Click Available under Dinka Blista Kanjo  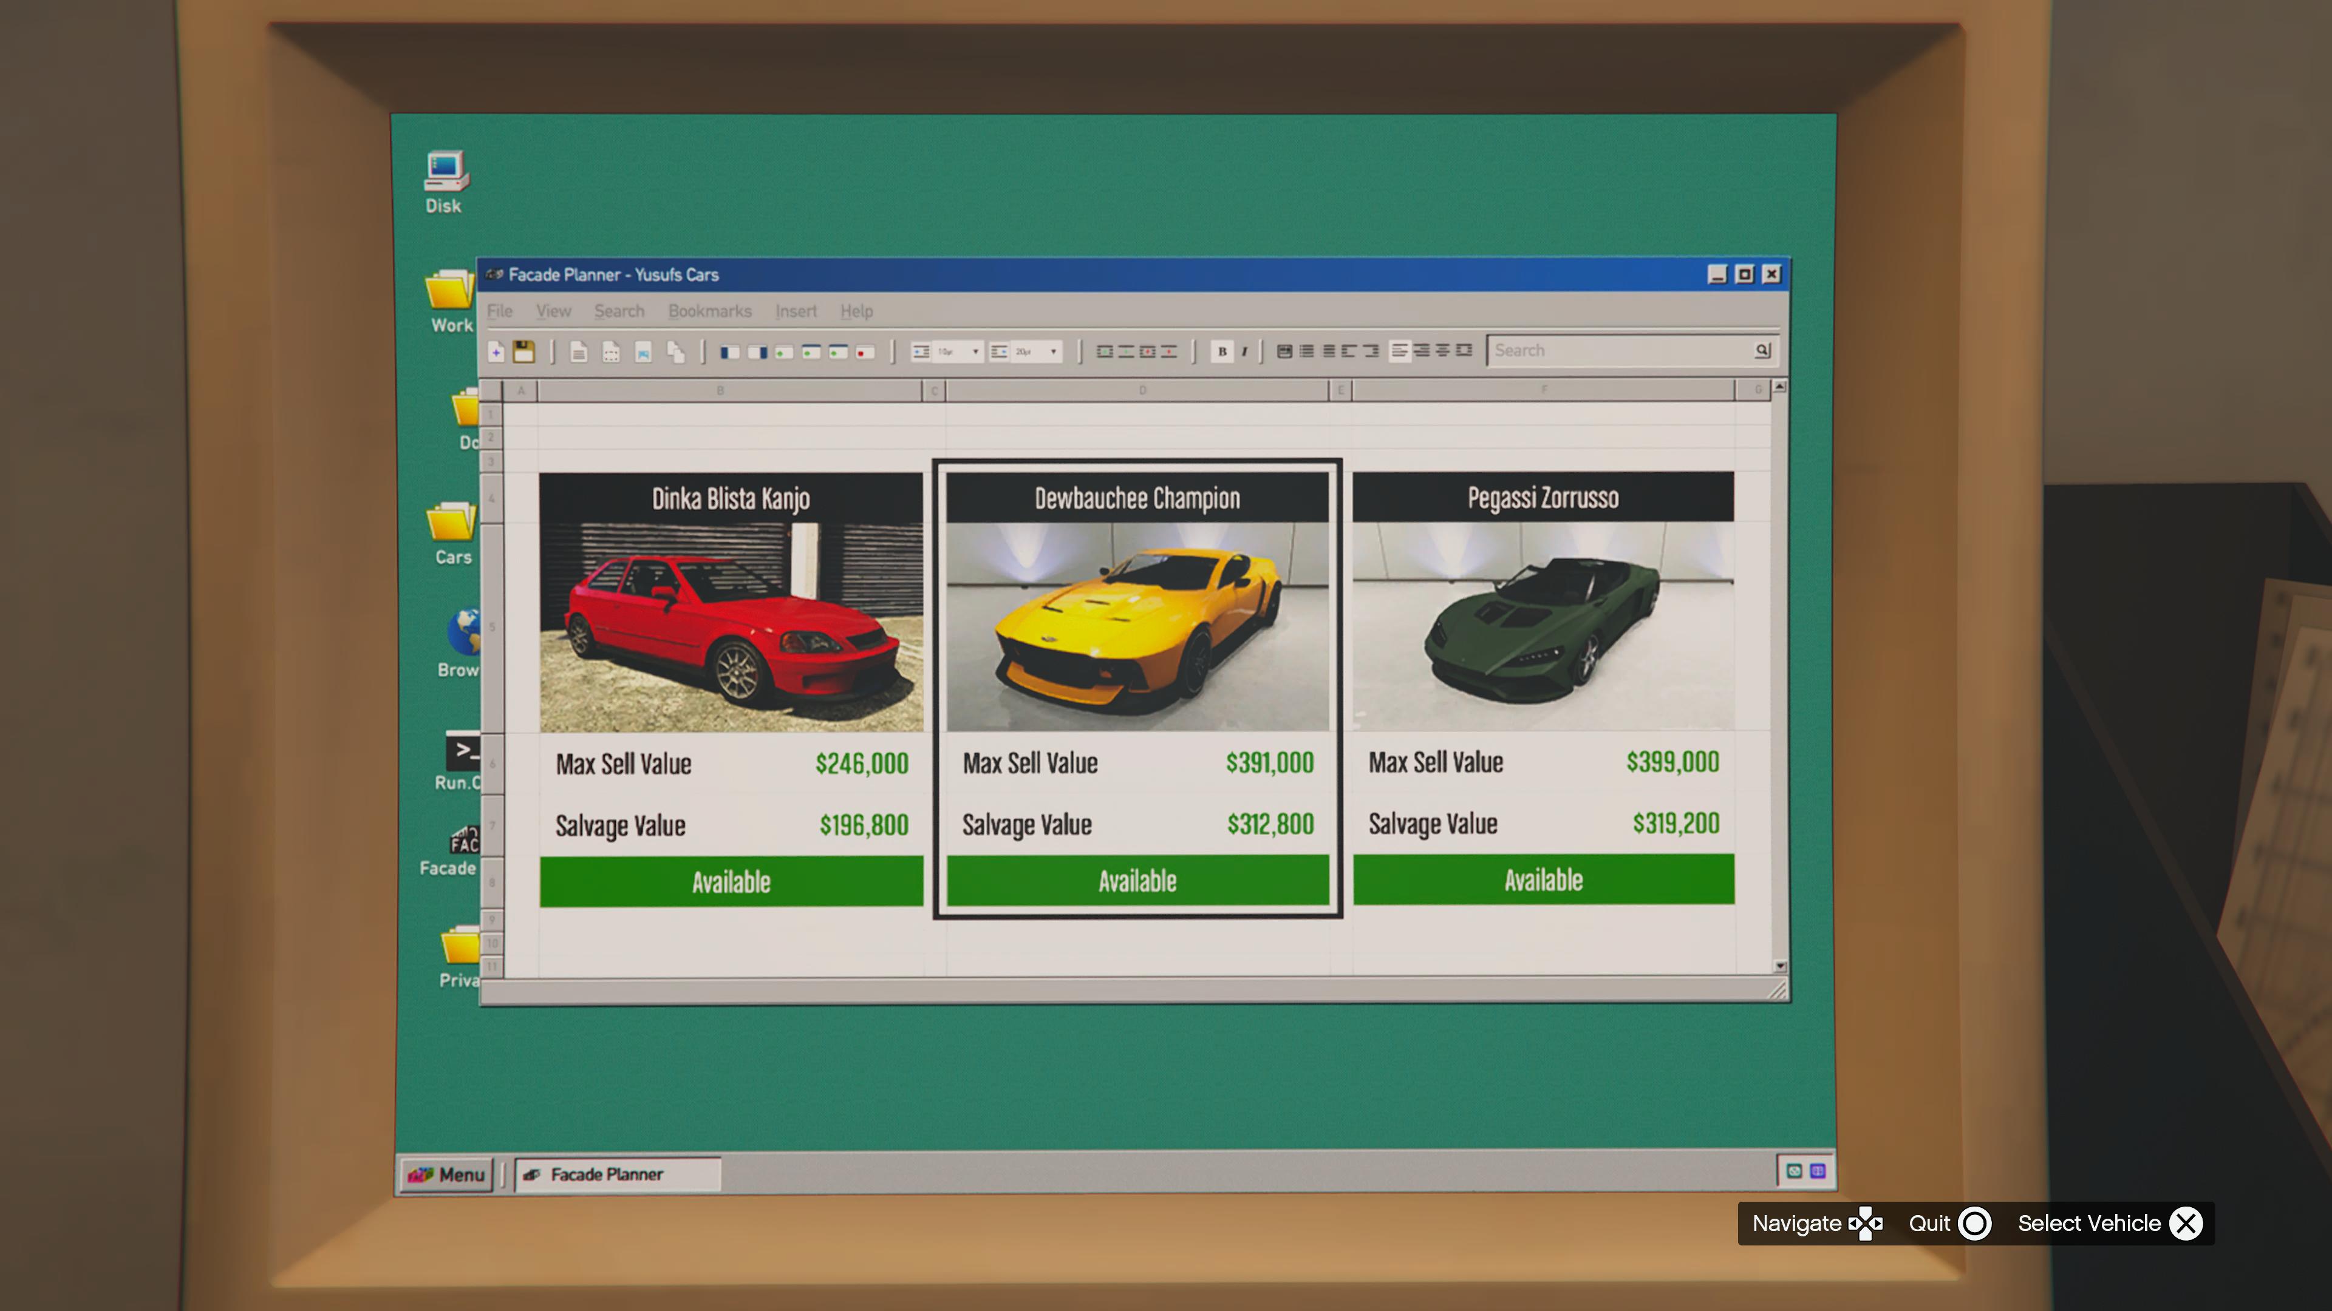click(731, 881)
